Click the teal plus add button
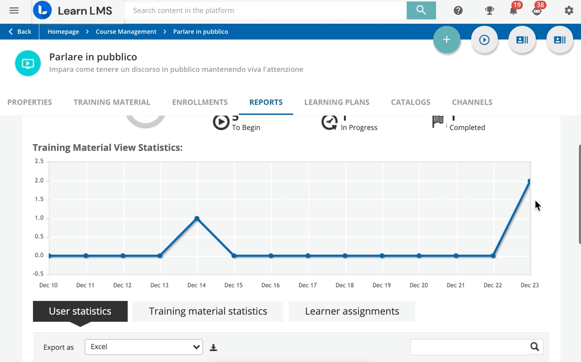Image resolution: width=581 pixels, height=362 pixels. [x=447, y=40]
